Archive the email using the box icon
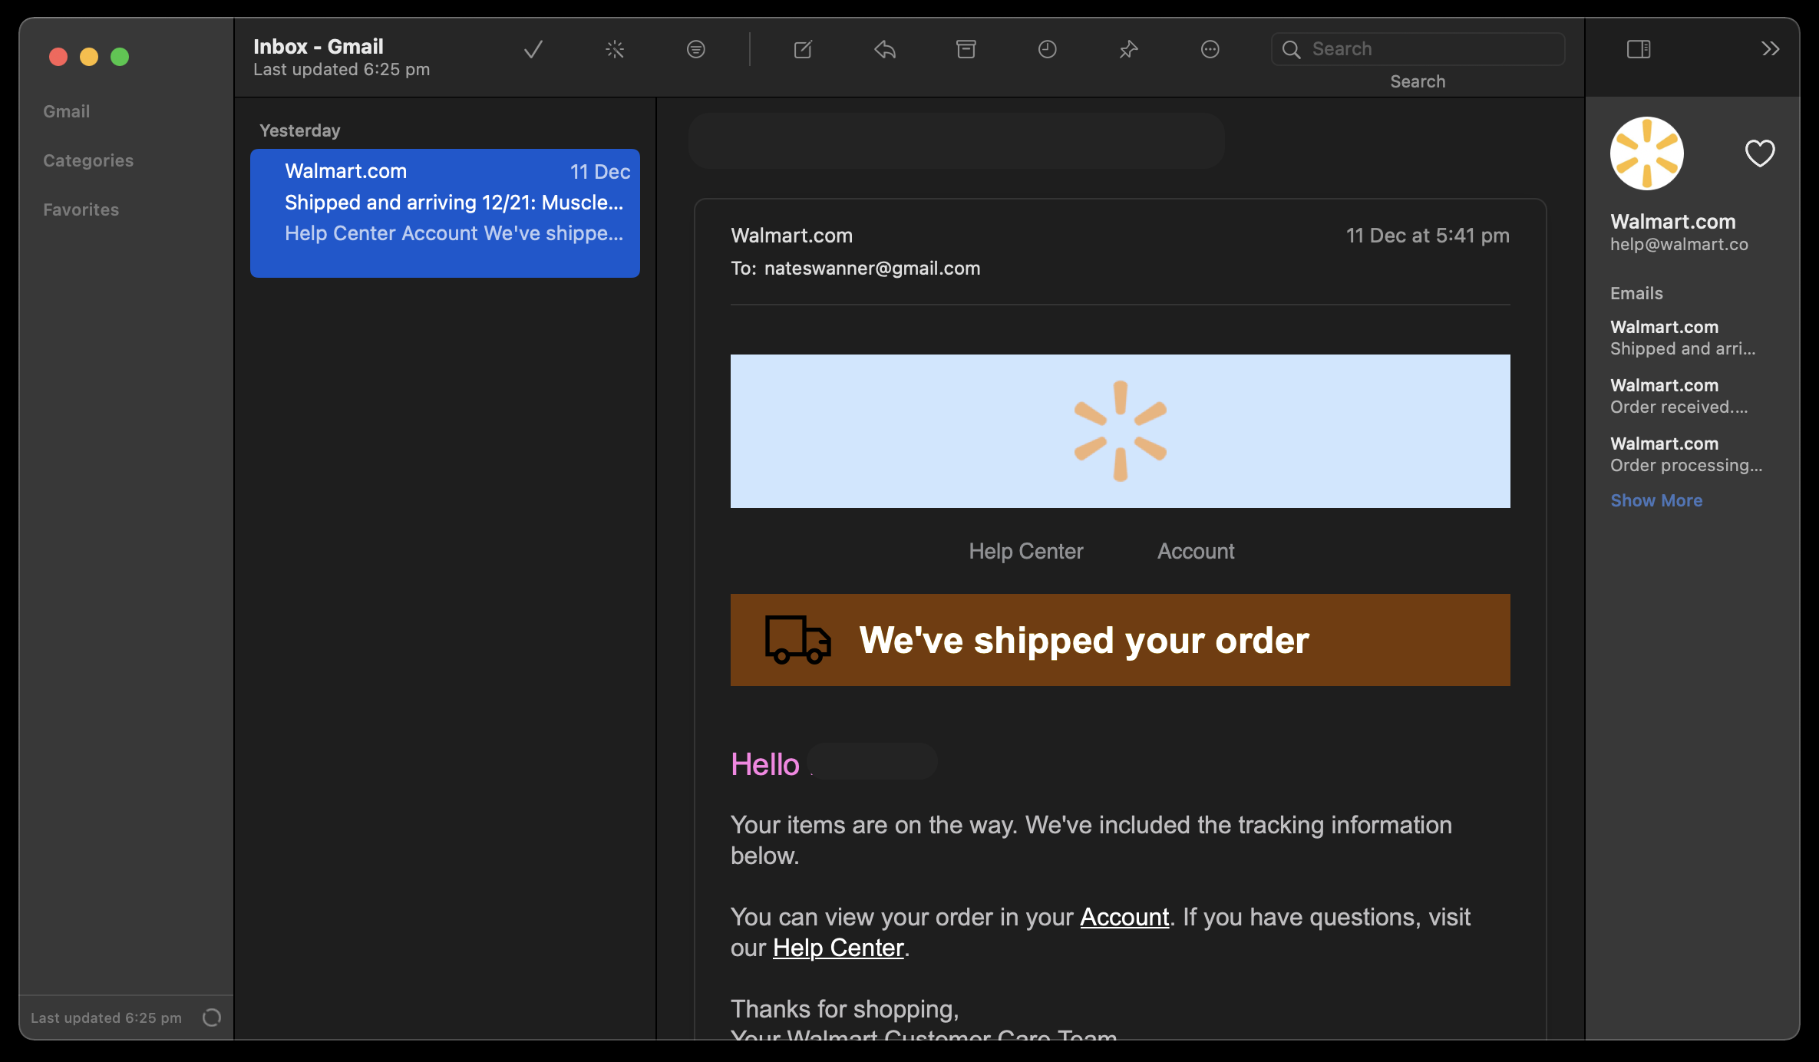1819x1062 pixels. (x=966, y=50)
